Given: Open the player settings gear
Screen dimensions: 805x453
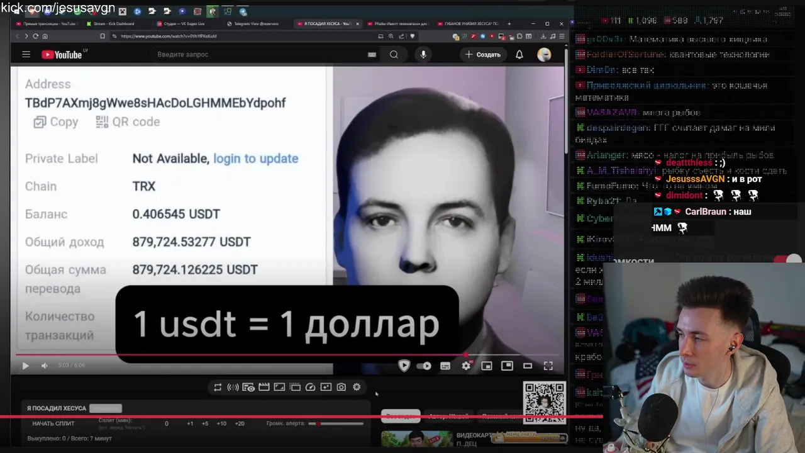Looking at the screenshot, I should click(466, 366).
